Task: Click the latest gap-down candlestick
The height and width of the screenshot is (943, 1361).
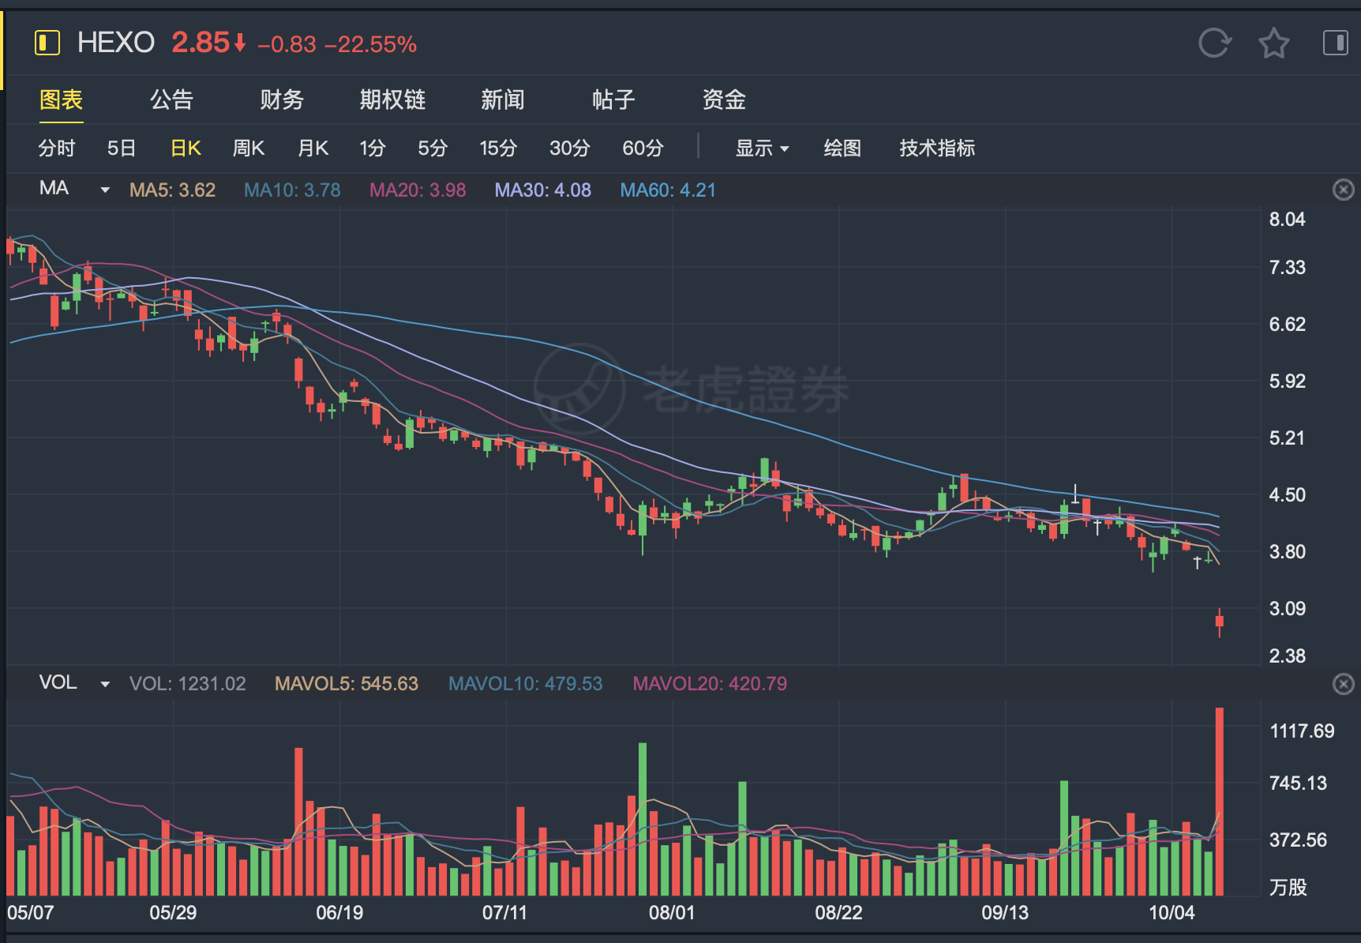Action: [1220, 622]
